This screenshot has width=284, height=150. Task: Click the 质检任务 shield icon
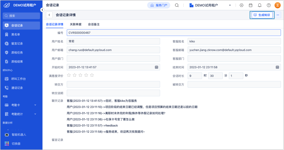(7, 52)
